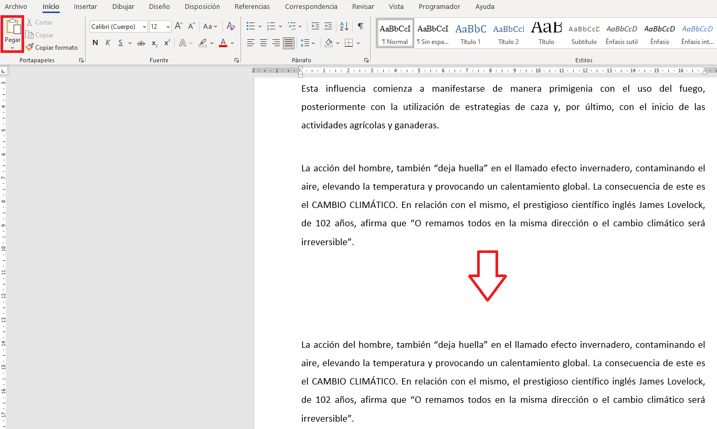
Task: Open the Aa change case dropdown
Action: (x=210, y=26)
